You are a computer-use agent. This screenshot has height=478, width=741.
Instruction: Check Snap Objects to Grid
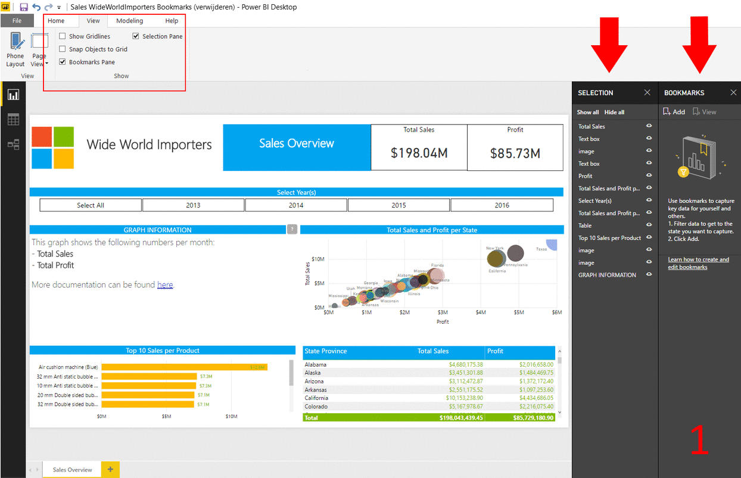point(62,49)
